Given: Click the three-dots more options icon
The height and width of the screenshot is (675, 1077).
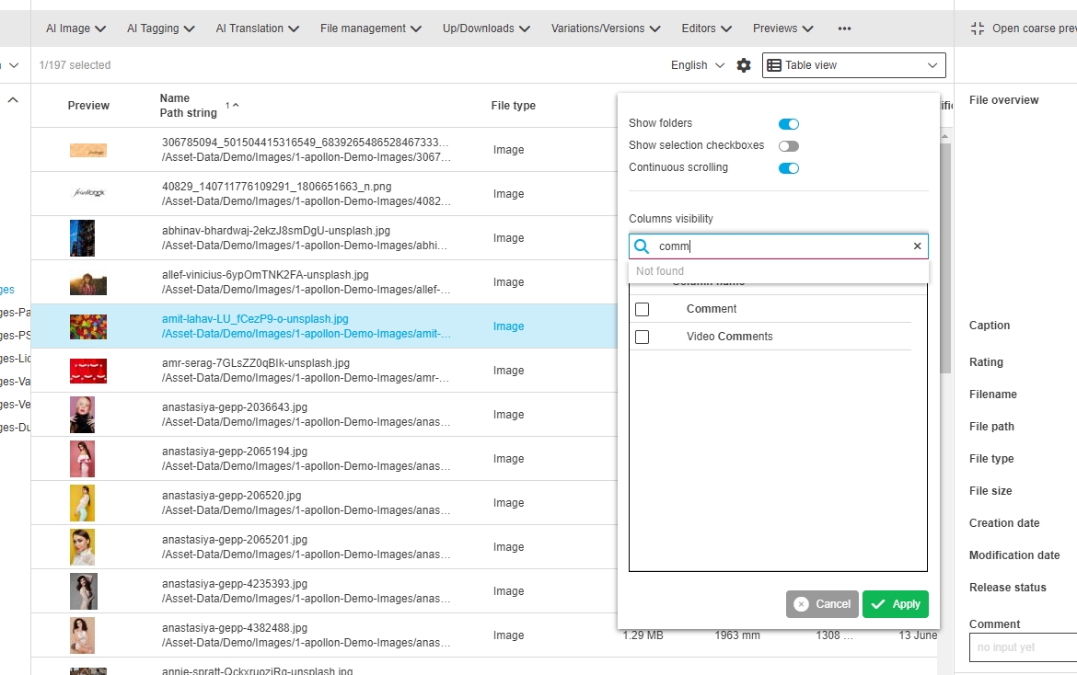Looking at the screenshot, I should (844, 29).
